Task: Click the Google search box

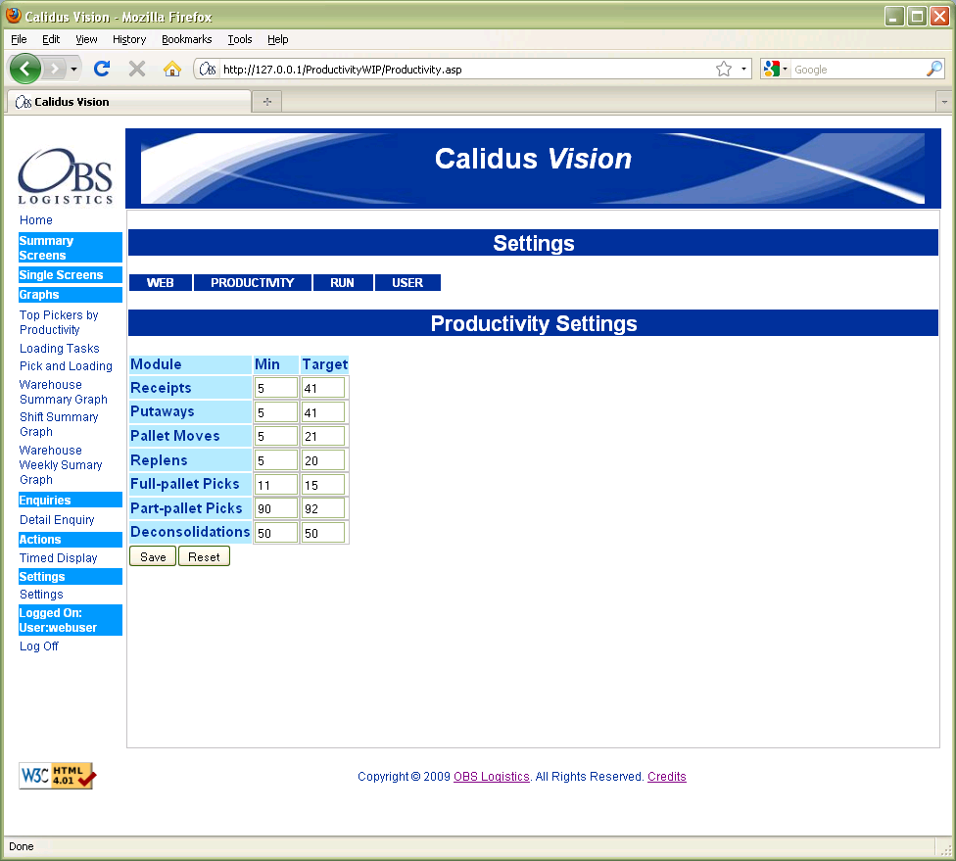Action: click(x=858, y=70)
